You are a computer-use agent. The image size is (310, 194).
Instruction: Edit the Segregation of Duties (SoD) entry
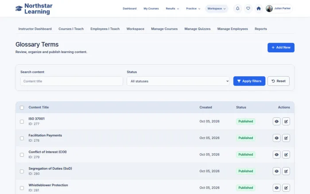[x=286, y=171]
